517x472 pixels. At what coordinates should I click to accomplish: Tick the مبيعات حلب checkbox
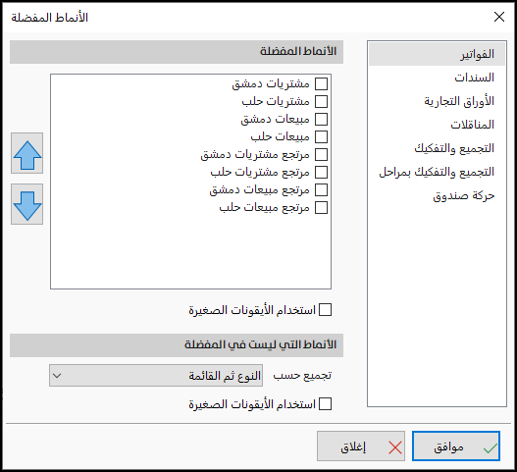(x=321, y=136)
